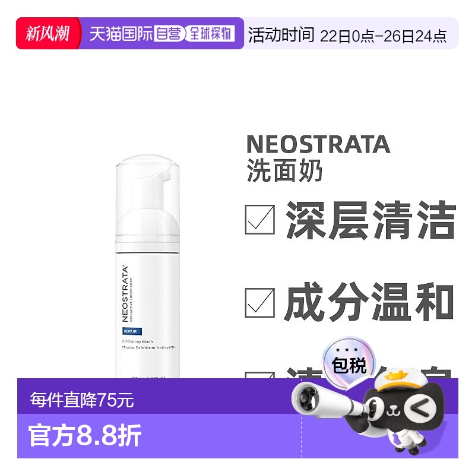Click the 全球探物 tag
The width and height of the screenshot is (475, 475).
[211, 34]
